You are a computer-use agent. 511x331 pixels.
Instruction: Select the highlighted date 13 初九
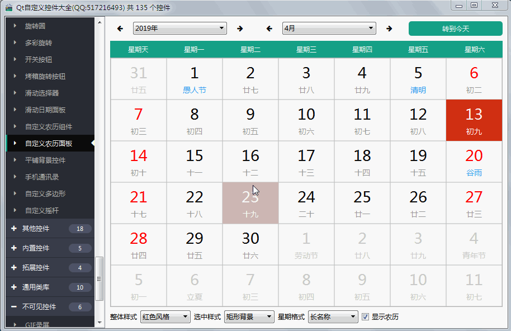[474, 121]
